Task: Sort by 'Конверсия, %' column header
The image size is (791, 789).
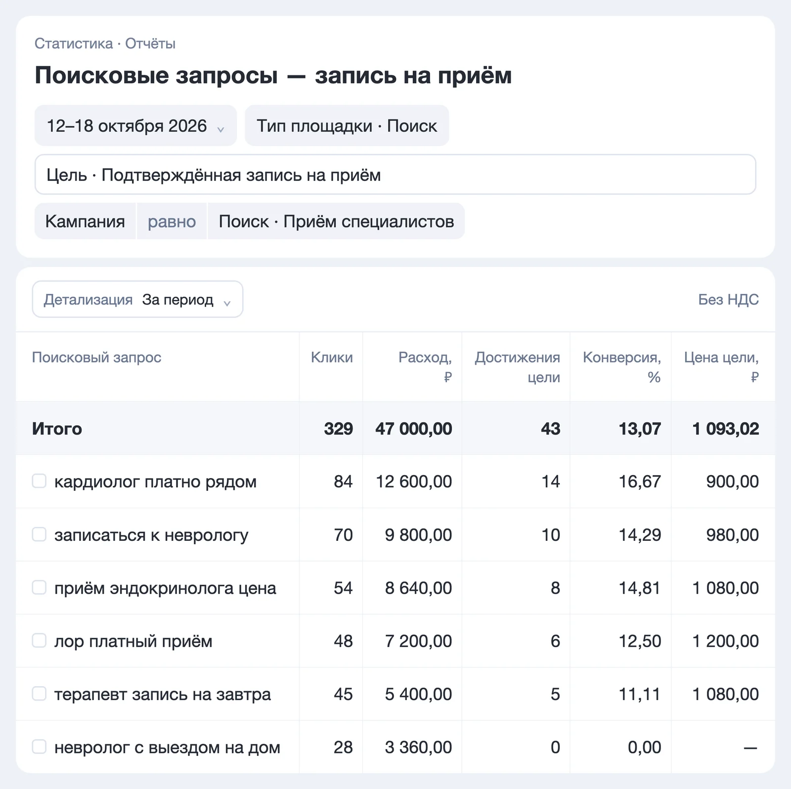Action: (622, 367)
